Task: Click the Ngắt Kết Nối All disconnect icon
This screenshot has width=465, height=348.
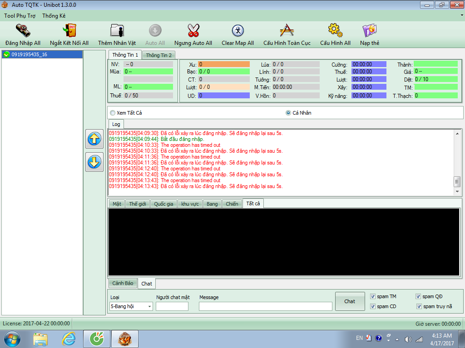Action: [x=69, y=30]
